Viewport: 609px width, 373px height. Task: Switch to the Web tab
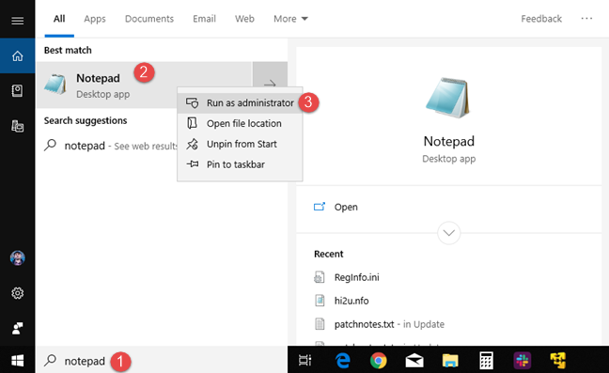coord(244,19)
